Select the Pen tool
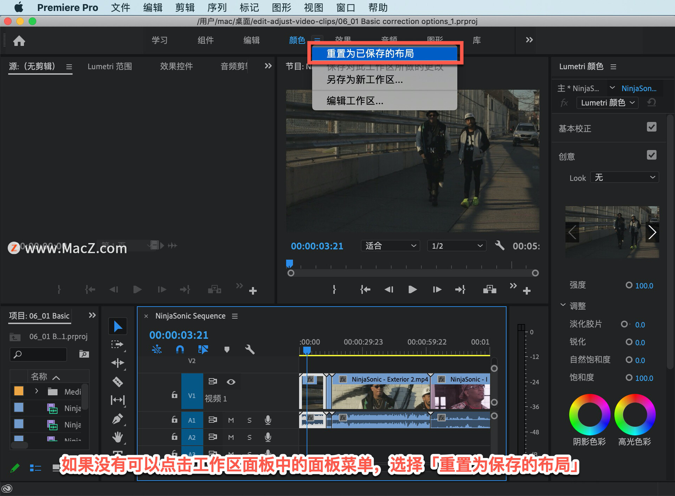This screenshot has height=496, width=675. coord(117,419)
